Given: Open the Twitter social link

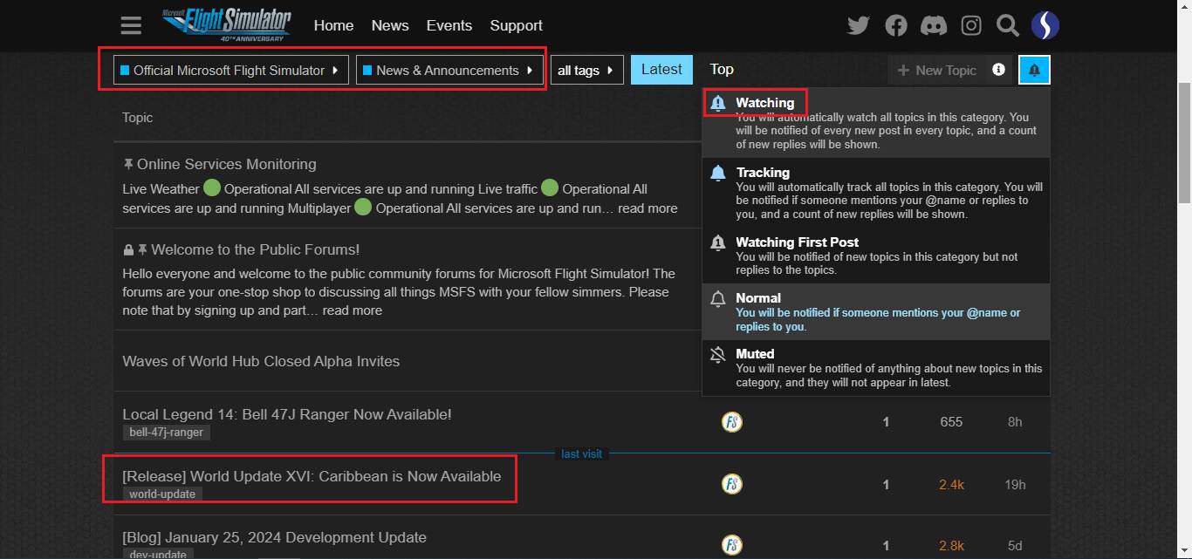Looking at the screenshot, I should (859, 25).
